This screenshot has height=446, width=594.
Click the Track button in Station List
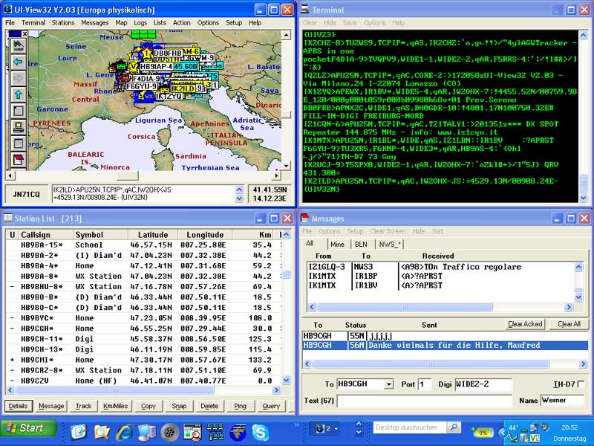[x=83, y=406]
